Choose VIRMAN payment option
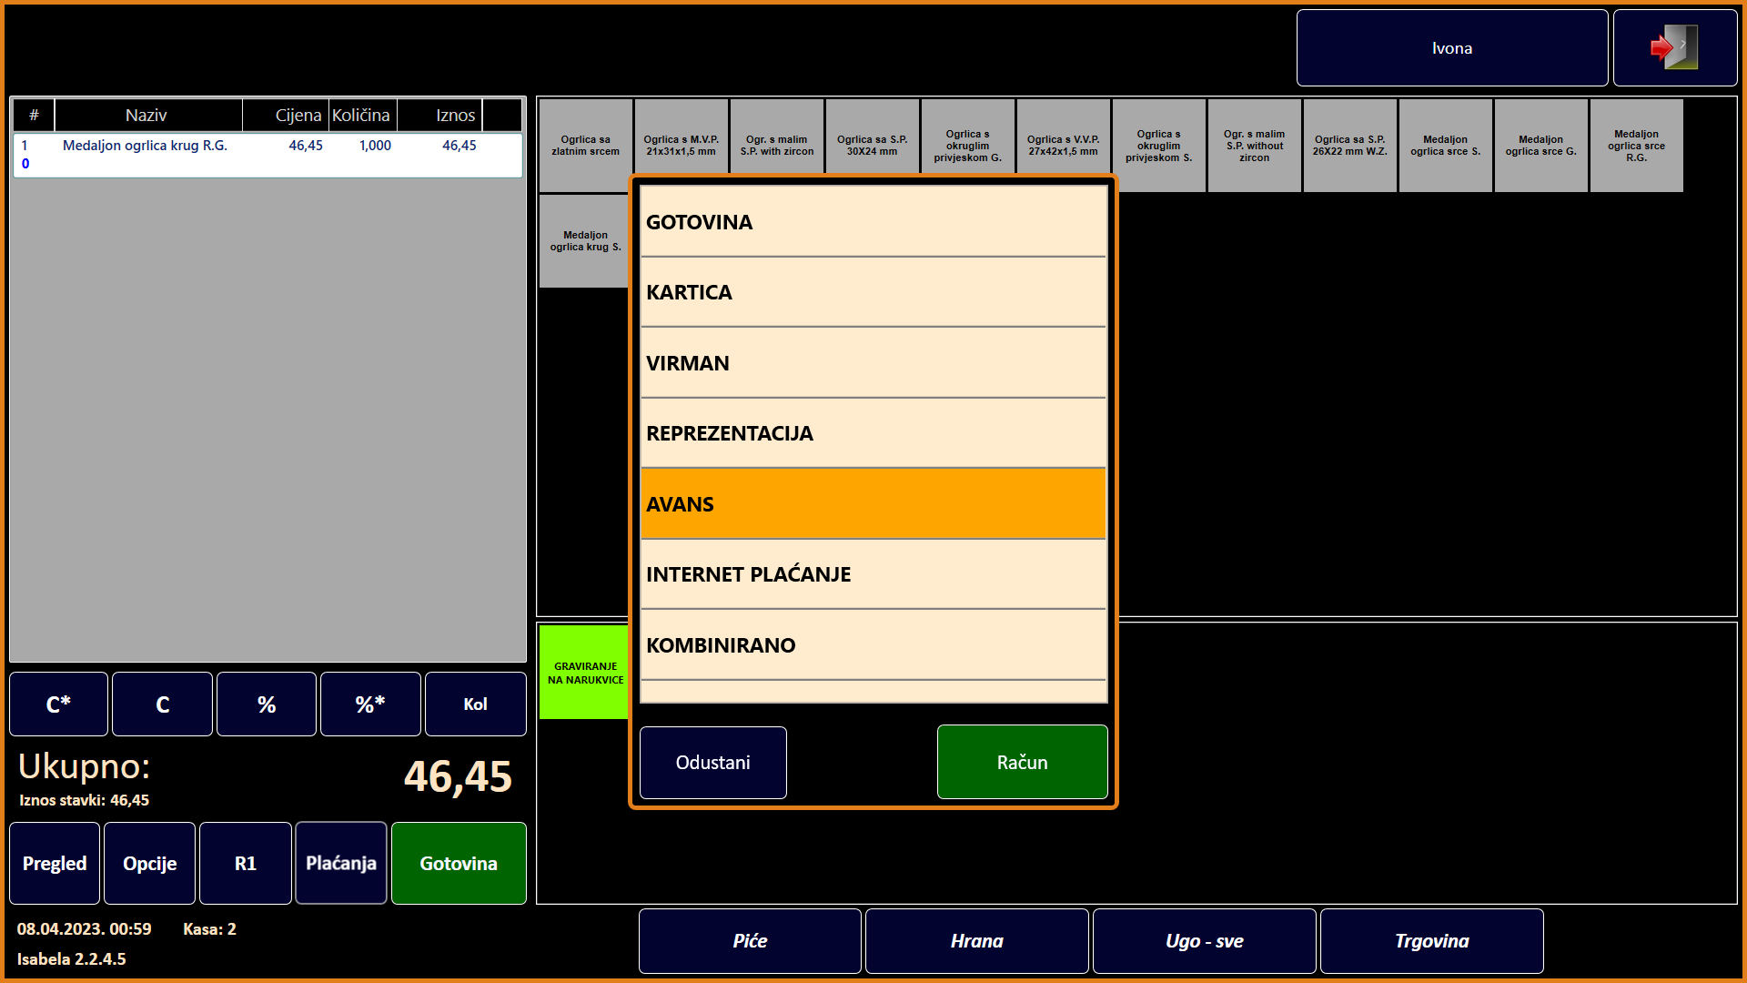The height and width of the screenshot is (983, 1747). [x=873, y=363]
